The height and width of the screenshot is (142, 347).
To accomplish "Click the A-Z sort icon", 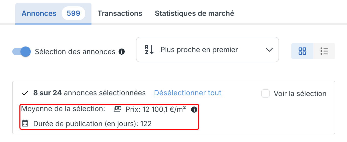I will (149, 50).
